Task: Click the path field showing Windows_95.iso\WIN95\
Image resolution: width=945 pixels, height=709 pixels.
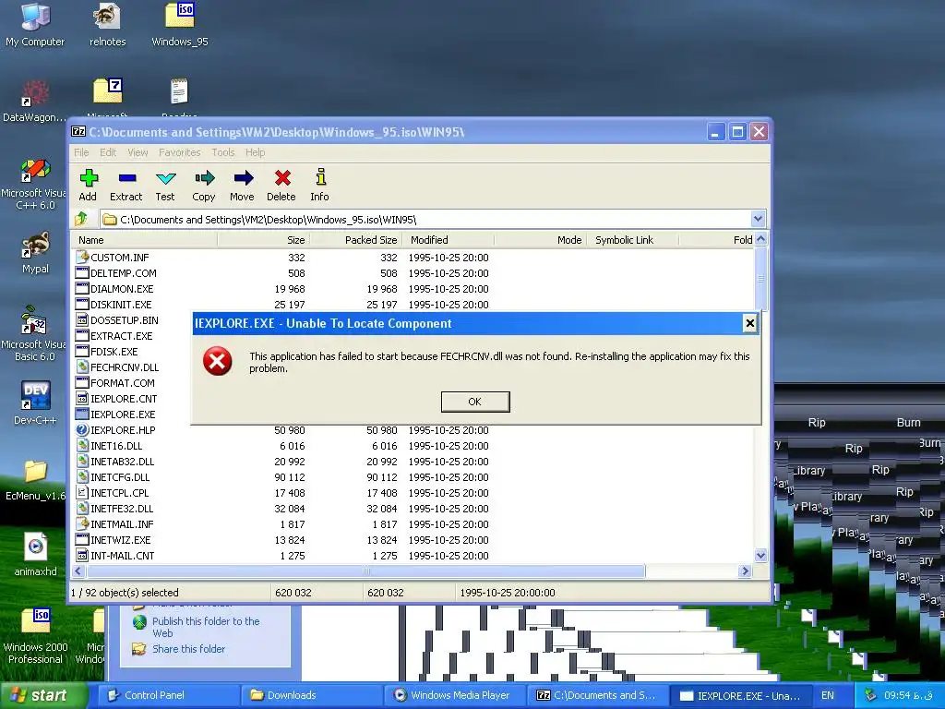Action: 425,220
